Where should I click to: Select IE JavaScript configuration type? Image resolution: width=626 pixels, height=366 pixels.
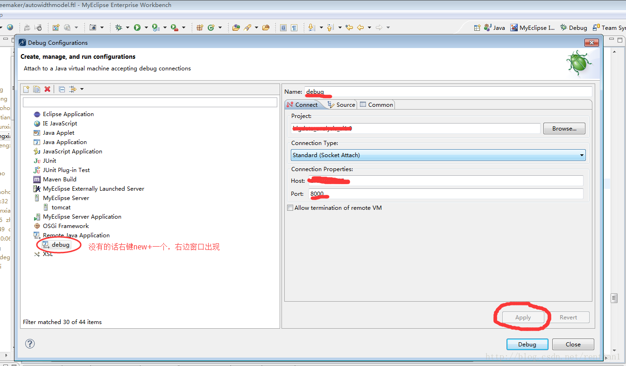(55, 124)
